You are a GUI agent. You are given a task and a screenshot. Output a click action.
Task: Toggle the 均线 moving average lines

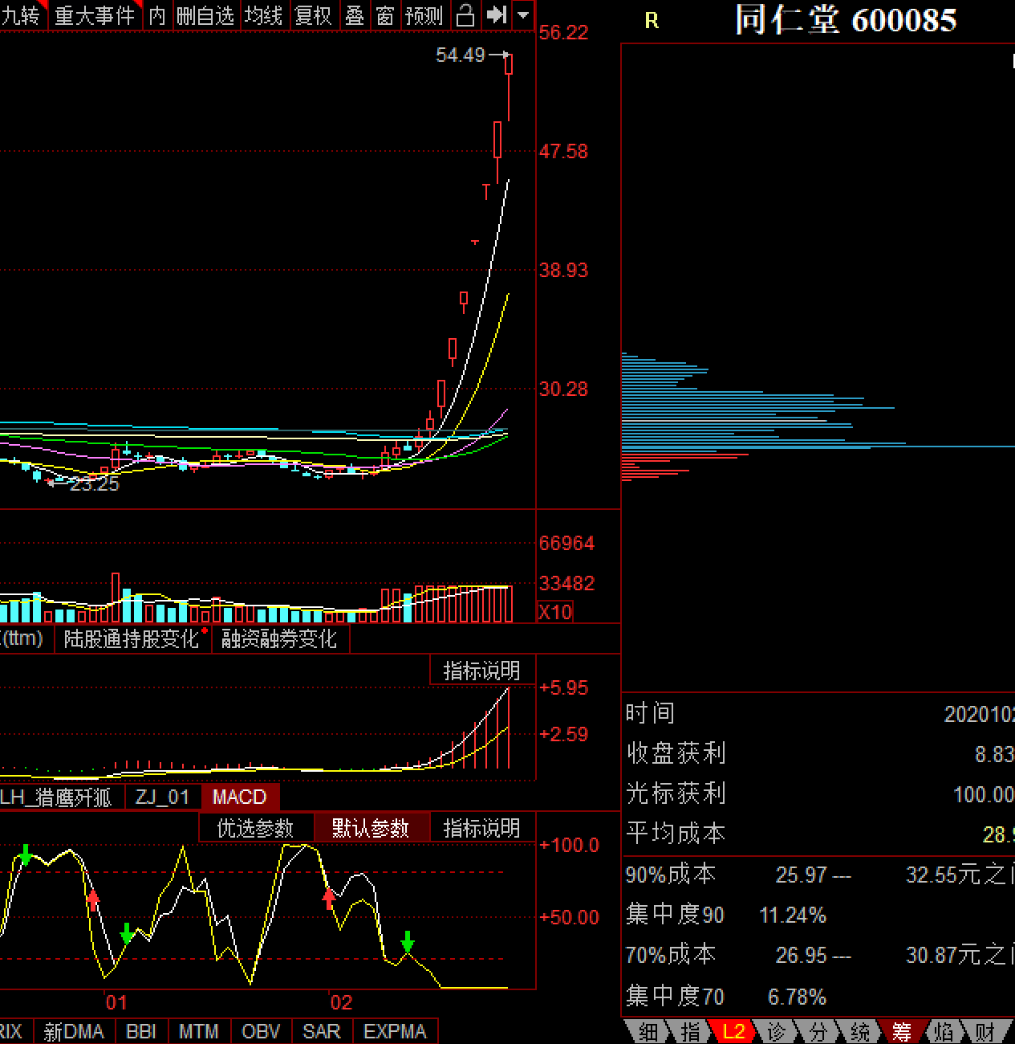pos(264,15)
